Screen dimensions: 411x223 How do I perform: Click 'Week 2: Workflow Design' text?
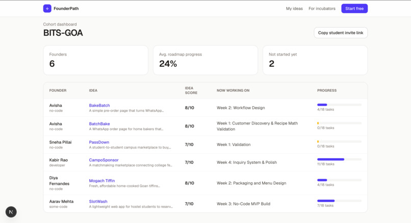[241, 108]
